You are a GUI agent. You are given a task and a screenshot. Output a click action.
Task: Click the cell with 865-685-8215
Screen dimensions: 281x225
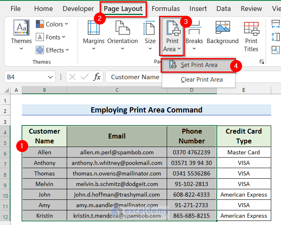click(x=192, y=216)
